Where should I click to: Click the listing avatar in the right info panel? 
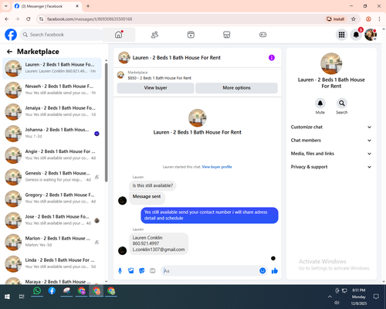(x=331, y=63)
